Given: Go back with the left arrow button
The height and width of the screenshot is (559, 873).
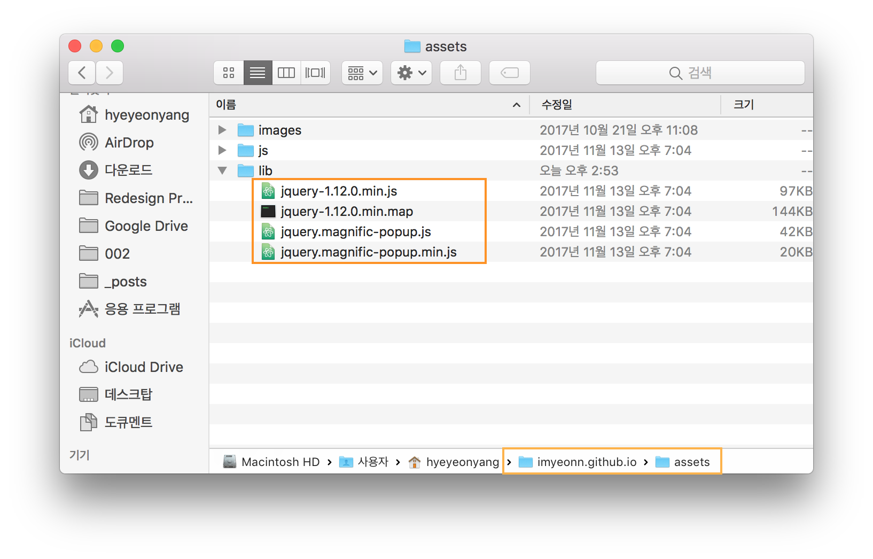Looking at the screenshot, I should pos(82,73).
